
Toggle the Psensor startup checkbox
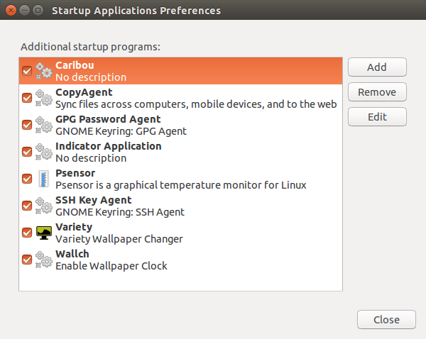(27, 179)
